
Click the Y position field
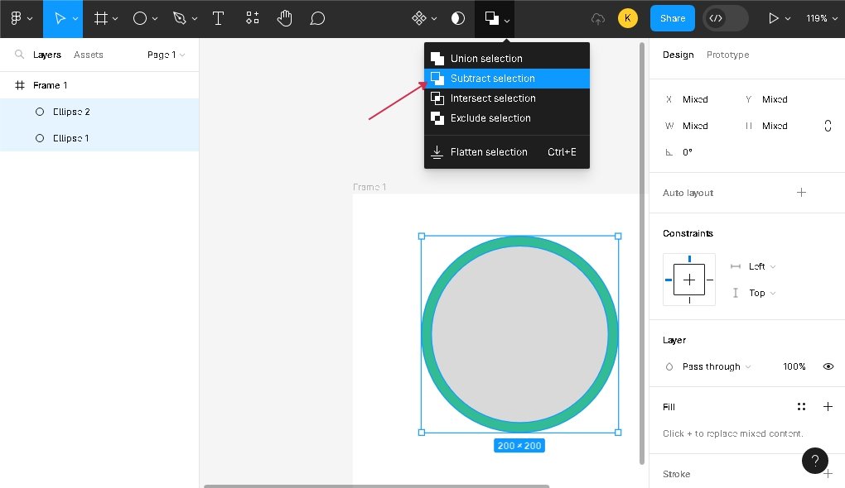click(x=775, y=99)
